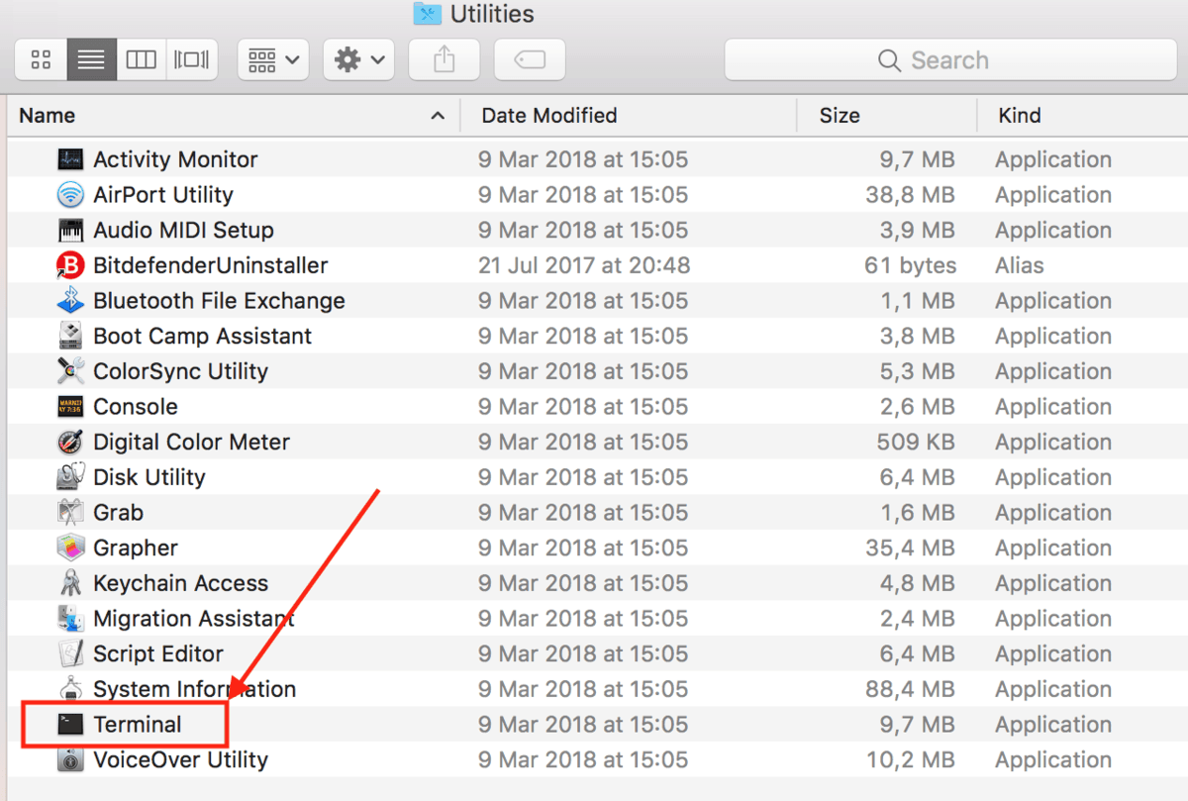This screenshot has height=801, width=1188.
Task: Select the VoiceOver Utility name
Action: click(x=180, y=760)
